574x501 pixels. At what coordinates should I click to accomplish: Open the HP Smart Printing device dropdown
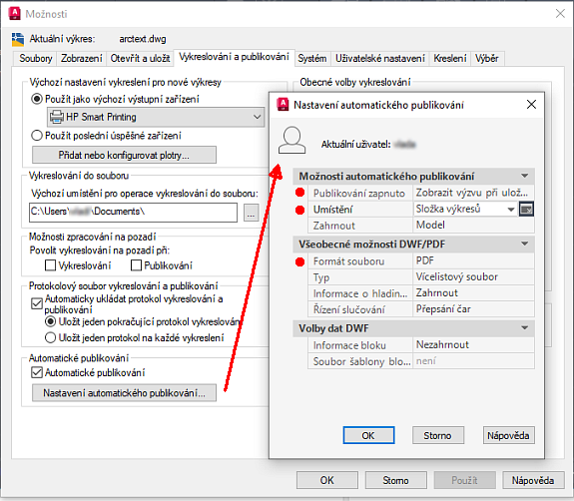[257, 117]
